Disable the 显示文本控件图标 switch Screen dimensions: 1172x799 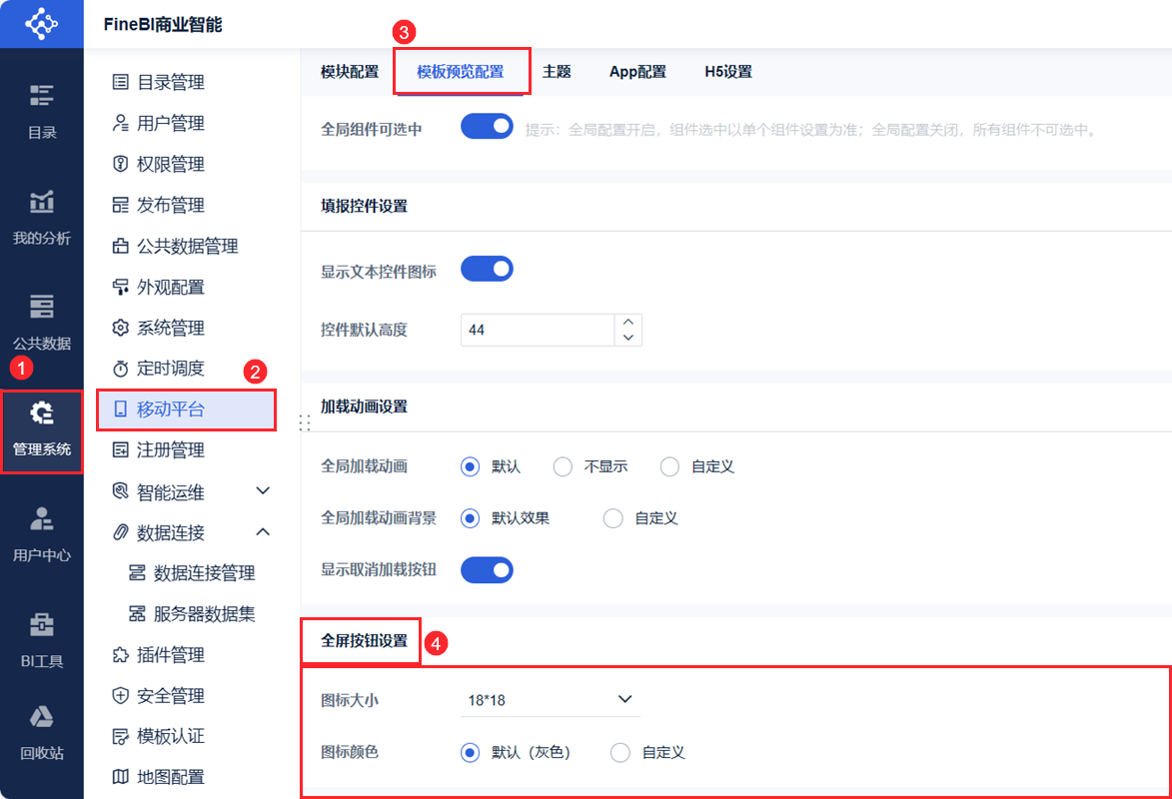[x=487, y=268]
